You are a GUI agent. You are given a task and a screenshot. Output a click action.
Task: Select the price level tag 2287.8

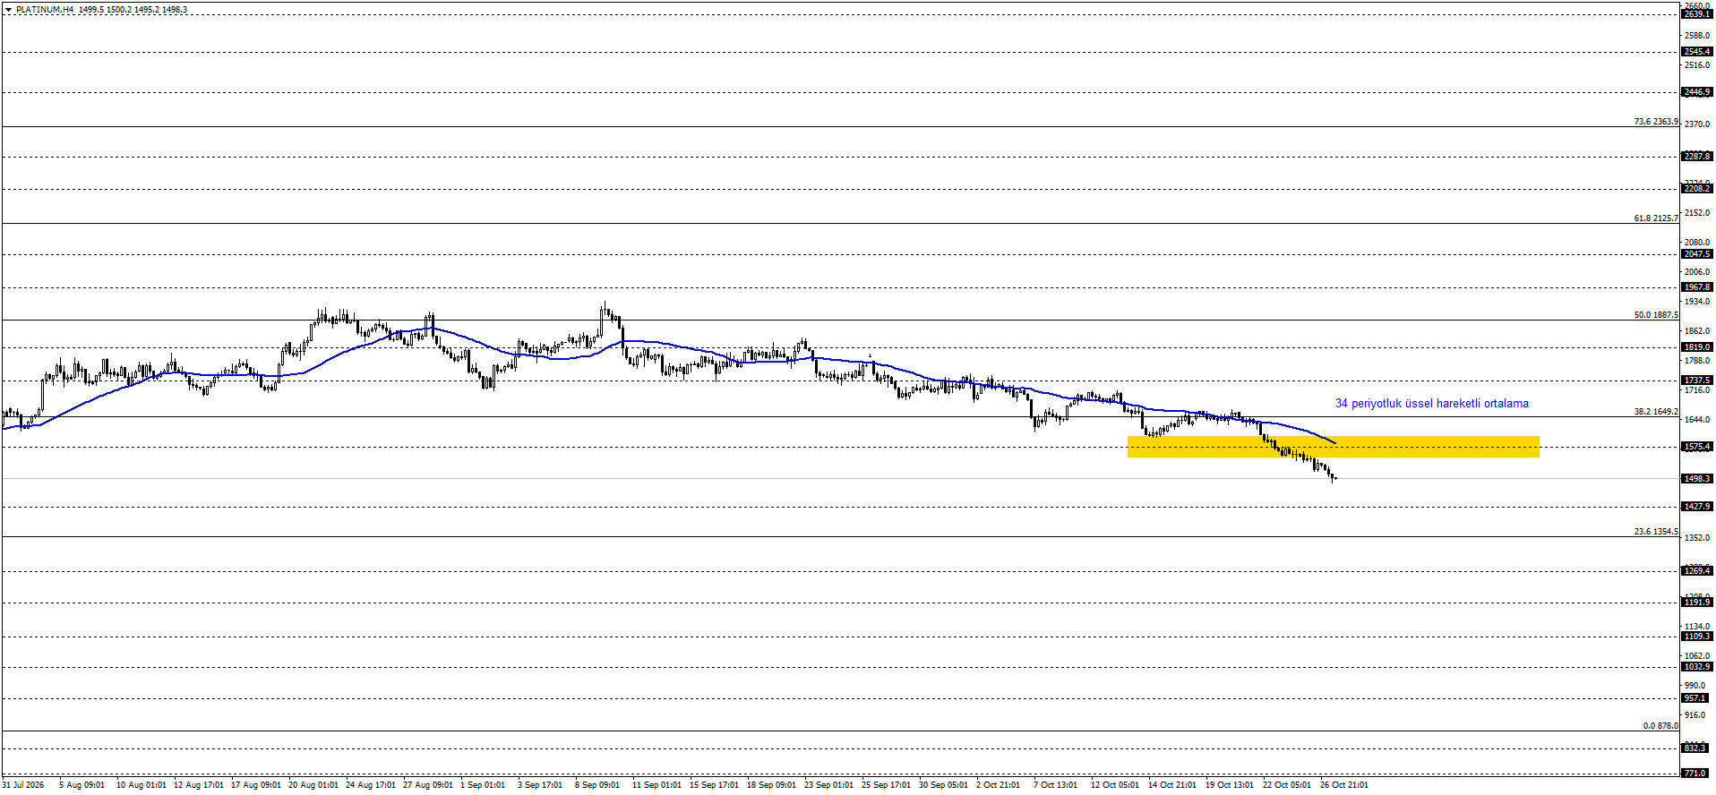point(1697,157)
